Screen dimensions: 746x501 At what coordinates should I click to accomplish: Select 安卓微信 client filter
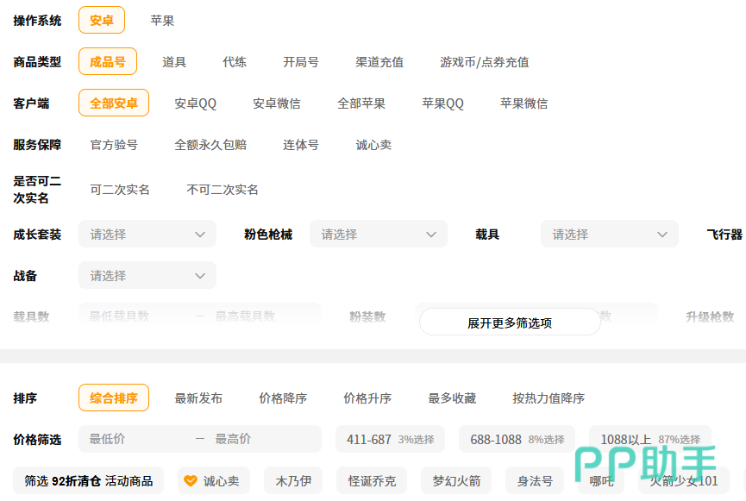(277, 103)
